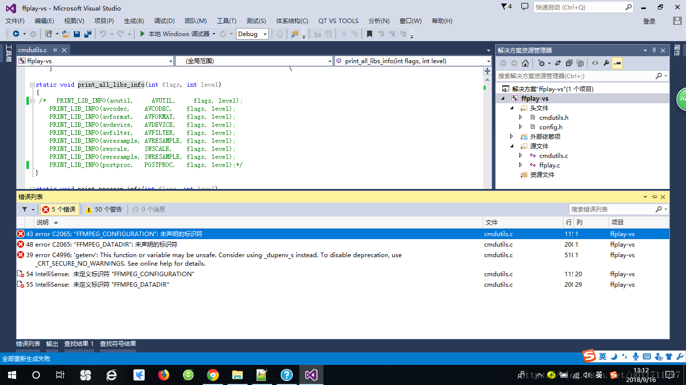The image size is (686, 385).
Task: Click the new project toolbar icon
Action: point(48,34)
